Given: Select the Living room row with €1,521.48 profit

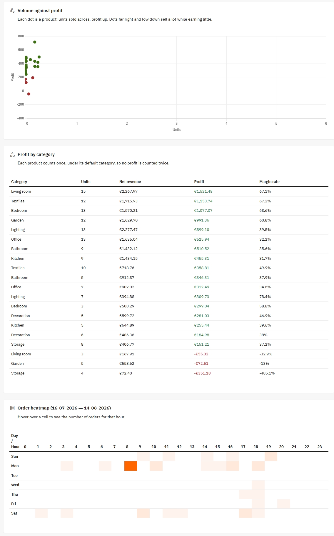Looking at the screenshot, I should [169, 192].
